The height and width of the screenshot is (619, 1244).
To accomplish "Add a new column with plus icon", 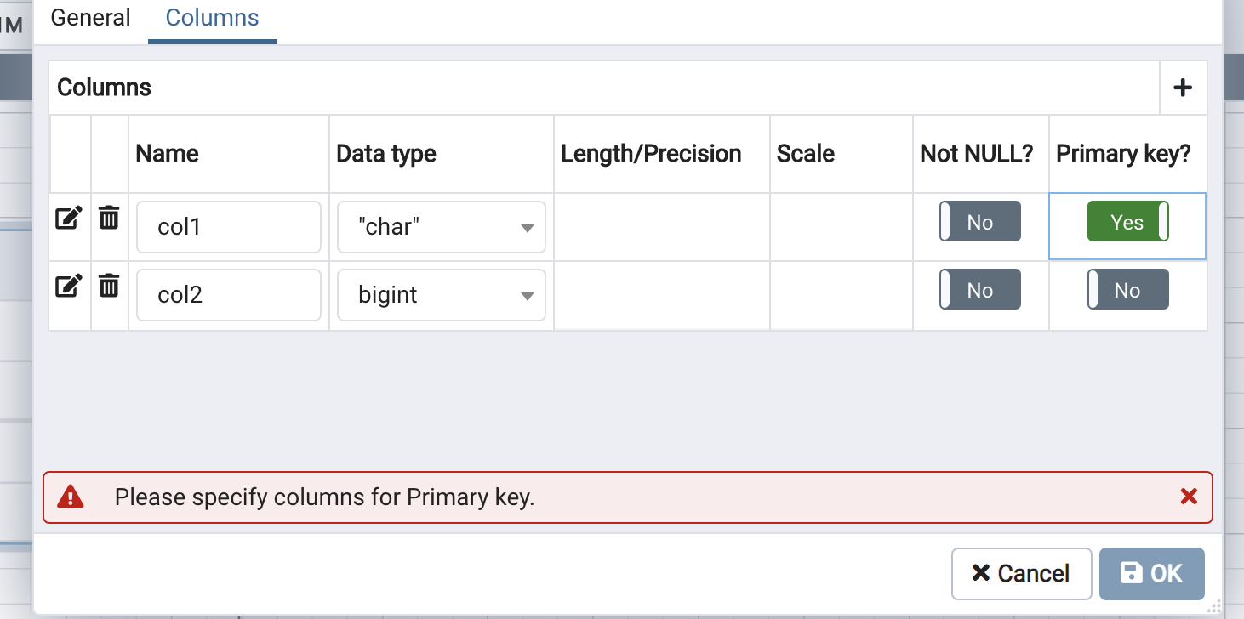I will [1183, 88].
